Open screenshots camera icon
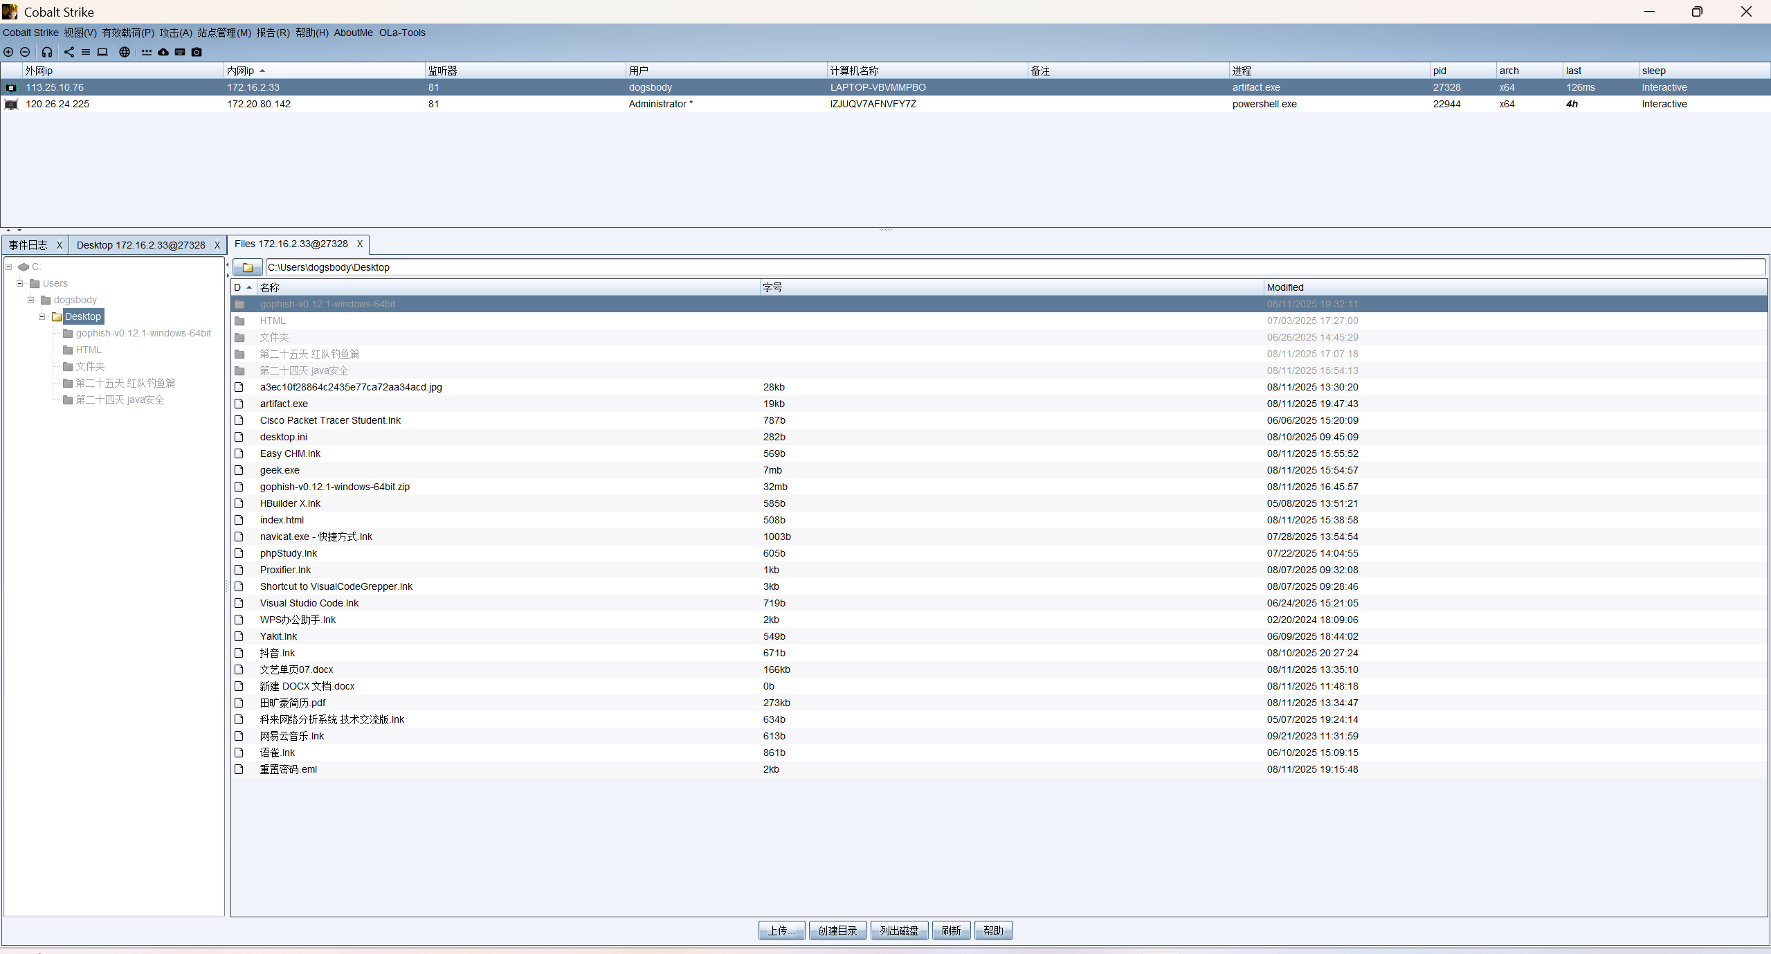Viewport: 1771px width, 954px height. pos(197,52)
